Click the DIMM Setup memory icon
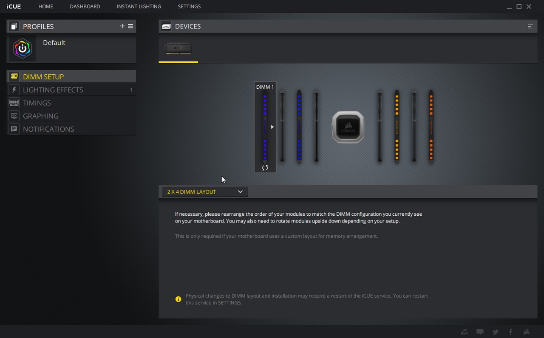This screenshot has height=338, width=544. (14, 76)
